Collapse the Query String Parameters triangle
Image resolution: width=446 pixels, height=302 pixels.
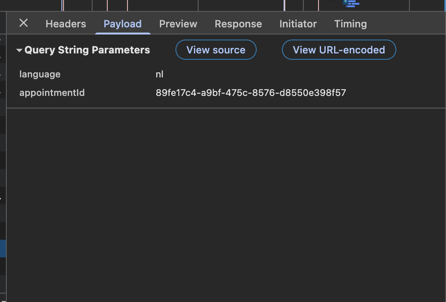click(x=19, y=50)
